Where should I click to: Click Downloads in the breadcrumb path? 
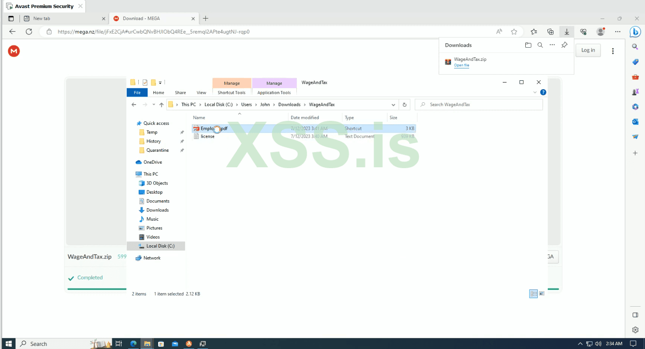289,105
